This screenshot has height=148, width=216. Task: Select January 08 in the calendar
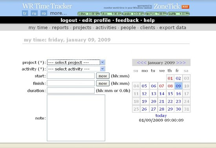(x=170, y=86)
